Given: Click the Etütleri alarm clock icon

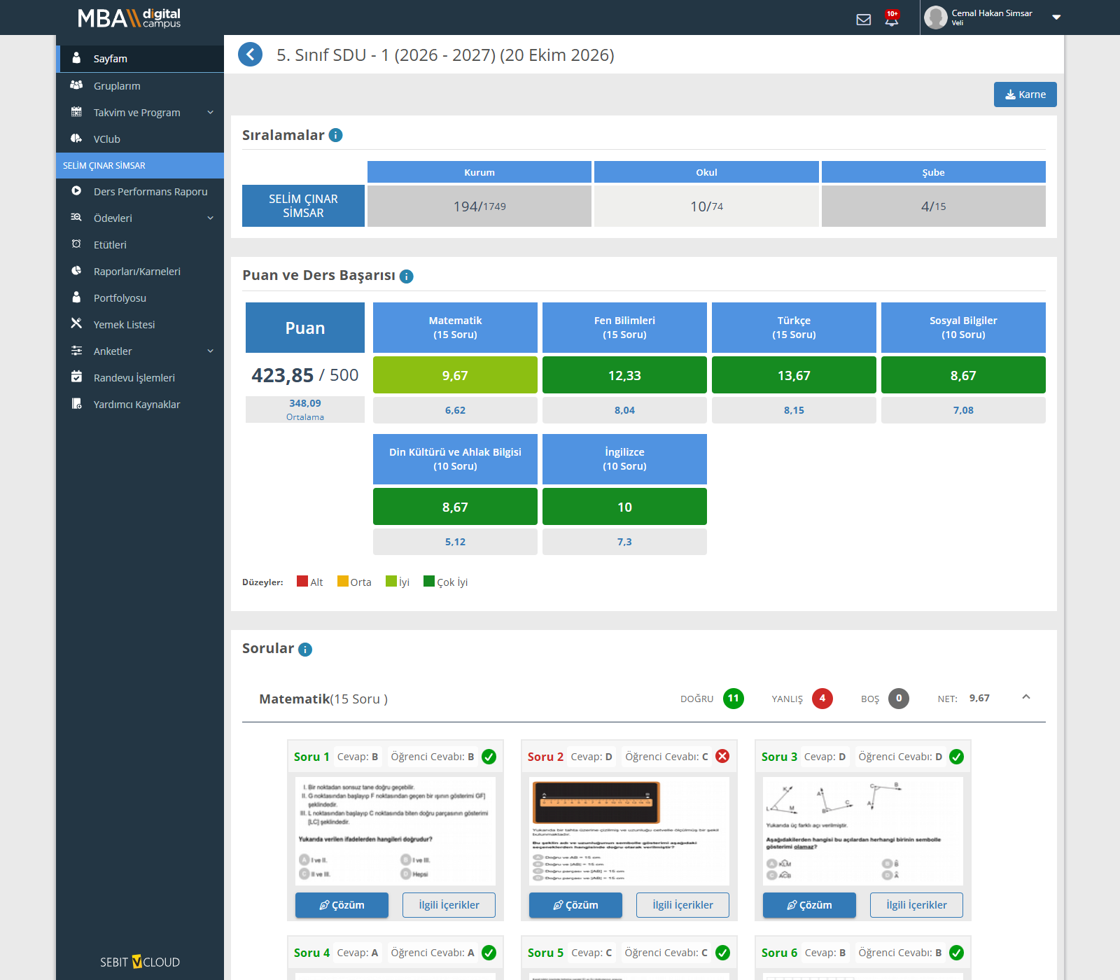Looking at the screenshot, I should pos(76,244).
